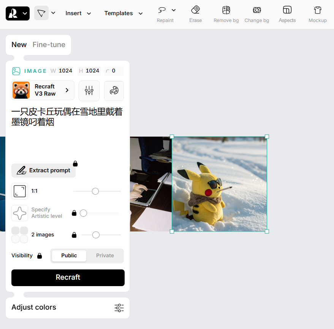This screenshot has height=329, width=334.
Task: Set visibility to Public
Action: 69,256
